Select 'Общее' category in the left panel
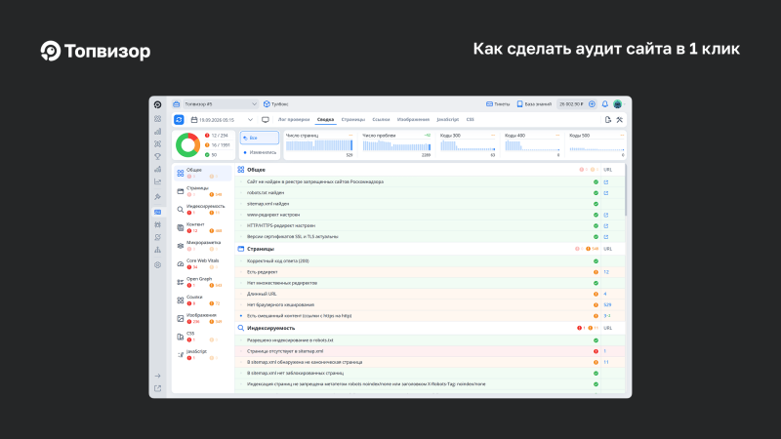Image resolution: width=781 pixels, height=439 pixels. click(x=202, y=173)
